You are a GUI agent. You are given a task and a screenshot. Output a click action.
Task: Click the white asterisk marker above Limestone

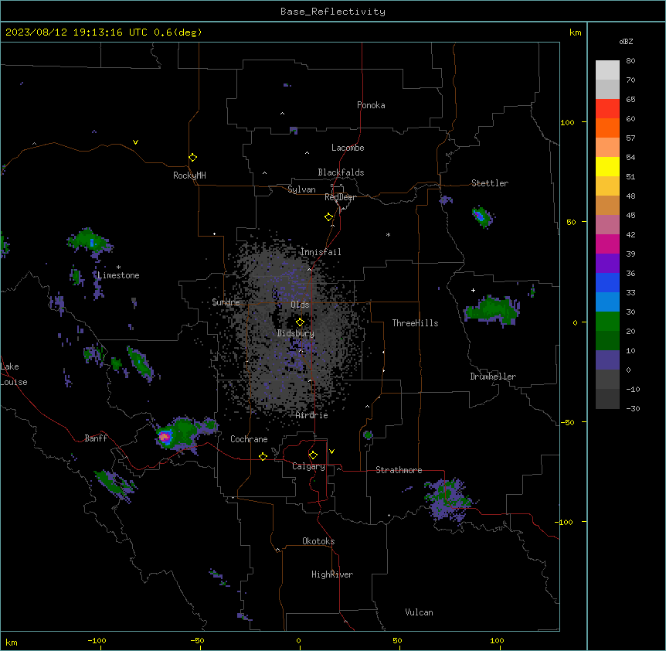point(118,268)
